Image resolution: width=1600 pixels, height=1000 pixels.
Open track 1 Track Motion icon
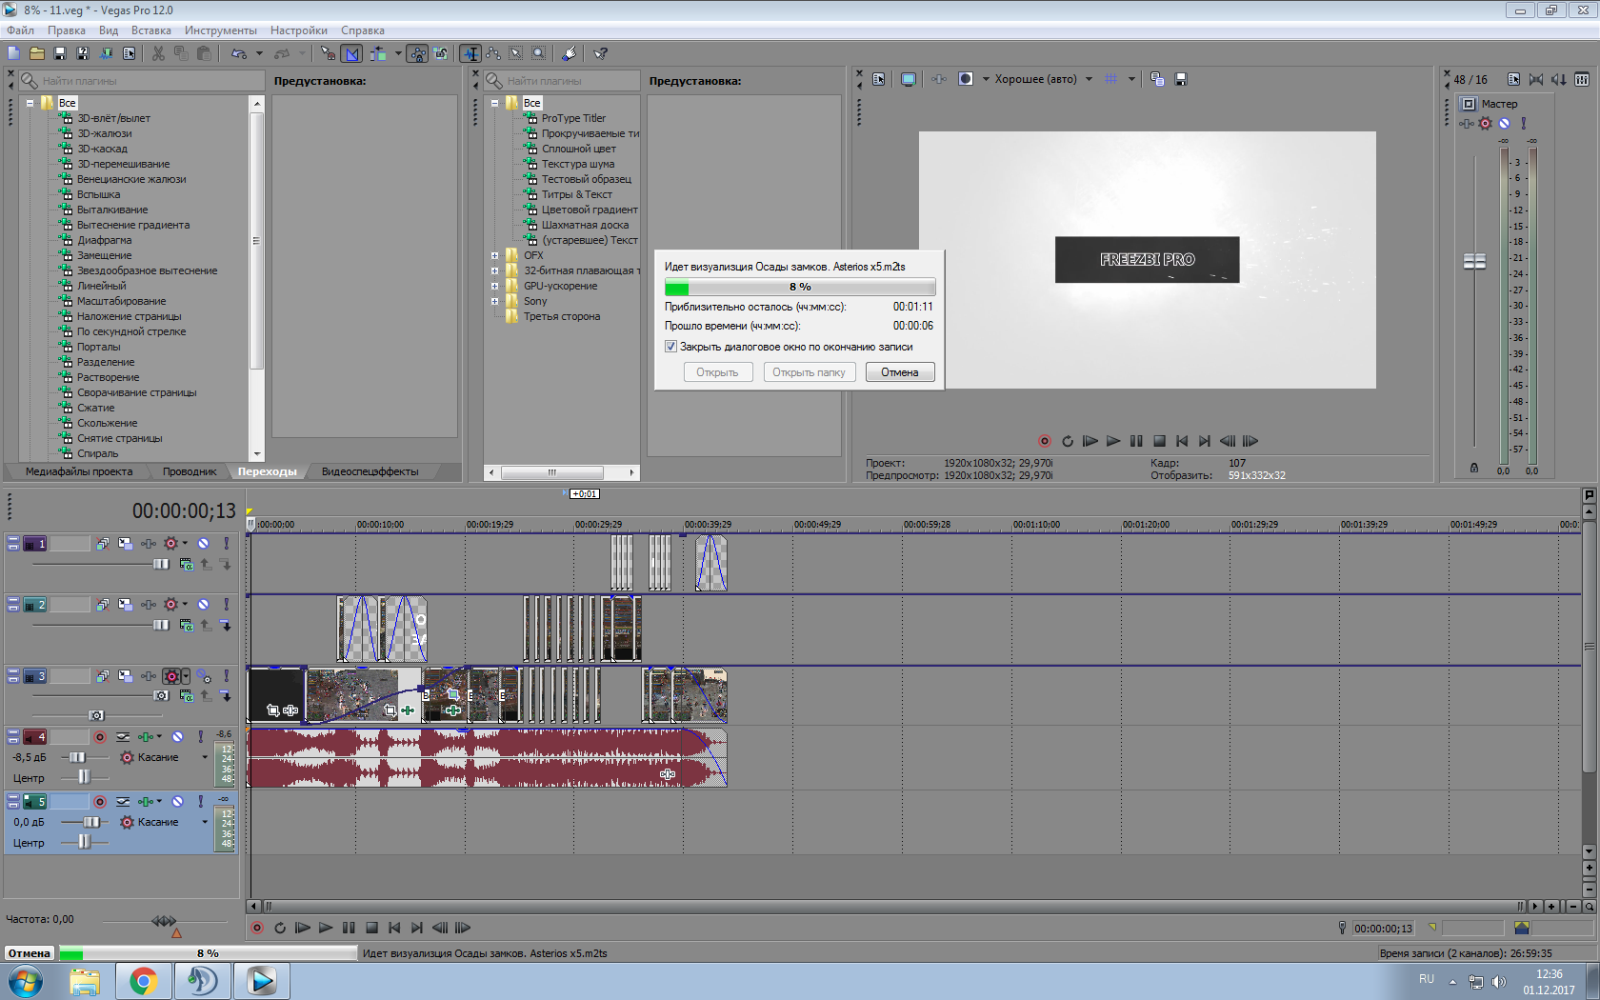pos(125,543)
